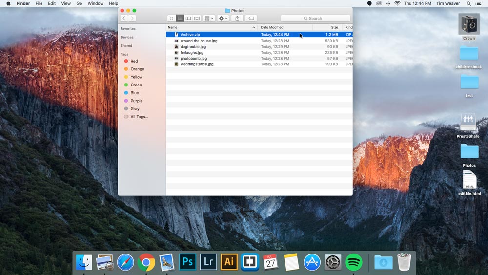Screen dimensions: 488x275
Task: Open System Preferences from the Dock
Action: click(333, 262)
